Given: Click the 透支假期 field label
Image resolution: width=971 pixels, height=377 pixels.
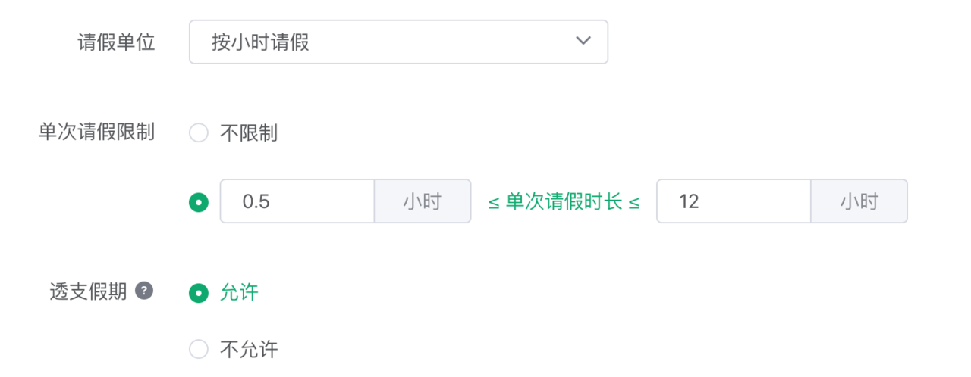Looking at the screenshot, I should [88, 291].
